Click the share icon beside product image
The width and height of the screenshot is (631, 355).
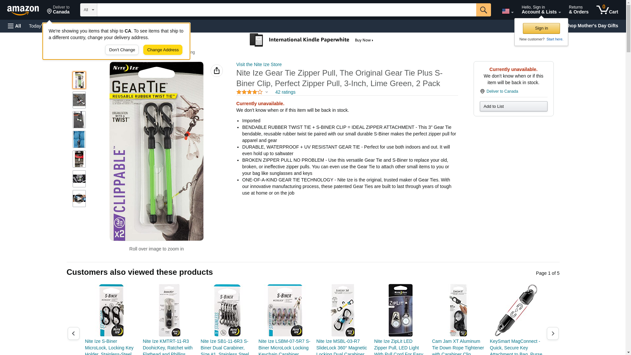tap(217, 71)
